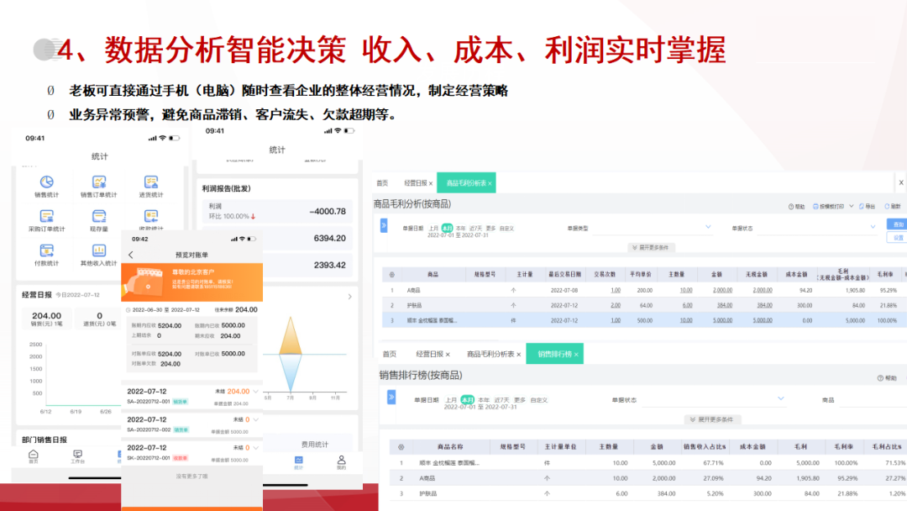
Task: Open the 单据状态 dropdown in 销售排行榜 panel
Action: click(x=713, y=399)
